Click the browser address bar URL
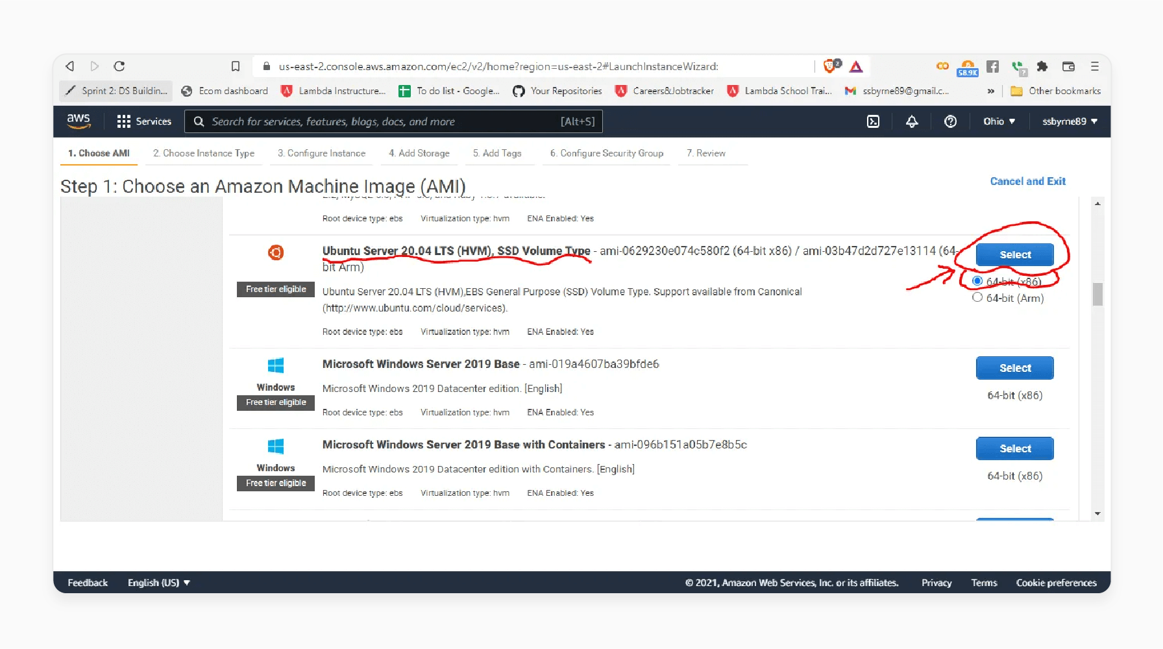Image resolution: width=1163 pixels, height=649 pixels. click(498, 66)
